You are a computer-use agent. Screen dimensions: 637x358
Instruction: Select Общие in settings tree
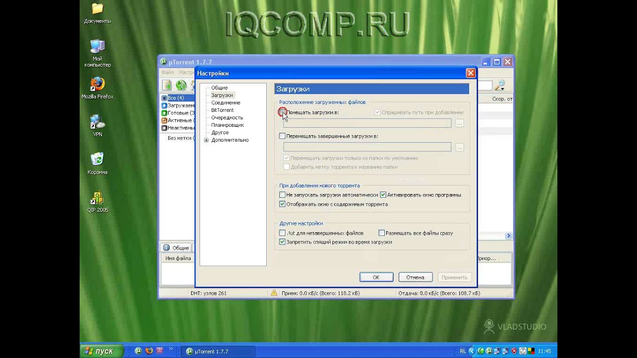(219, 88)
